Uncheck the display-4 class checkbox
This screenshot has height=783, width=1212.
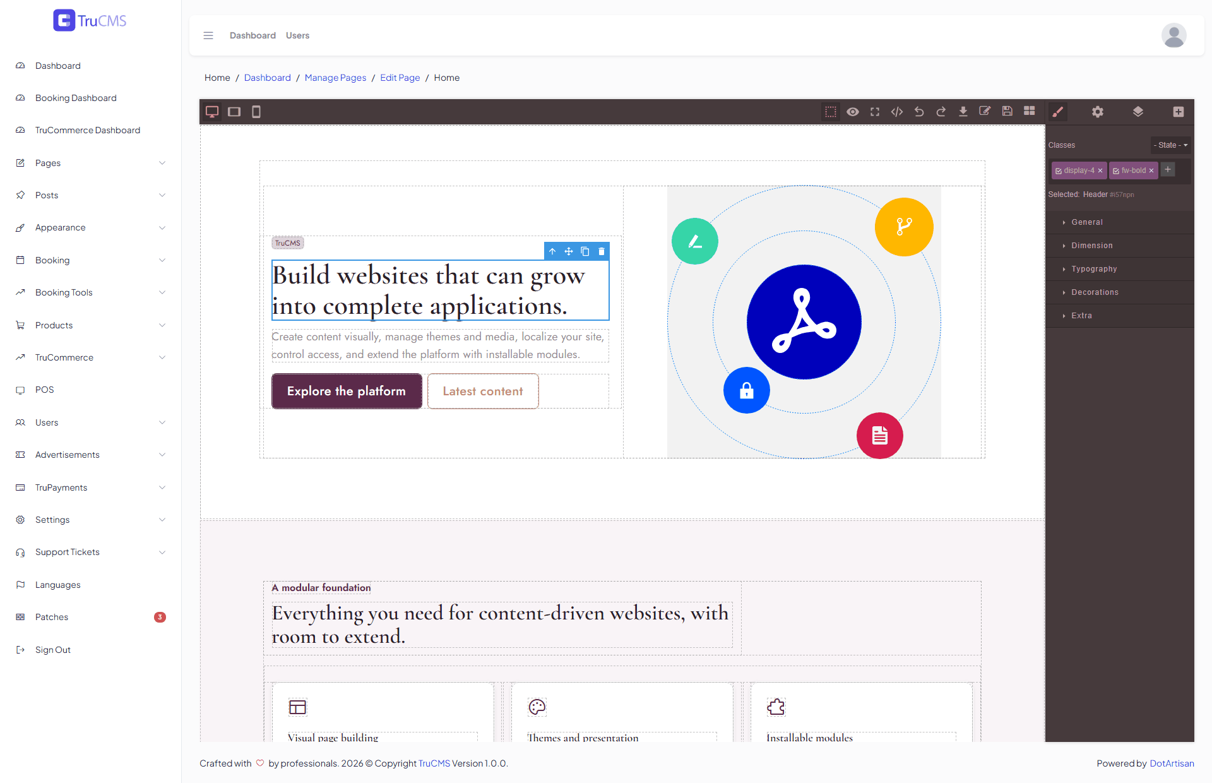1059,171
